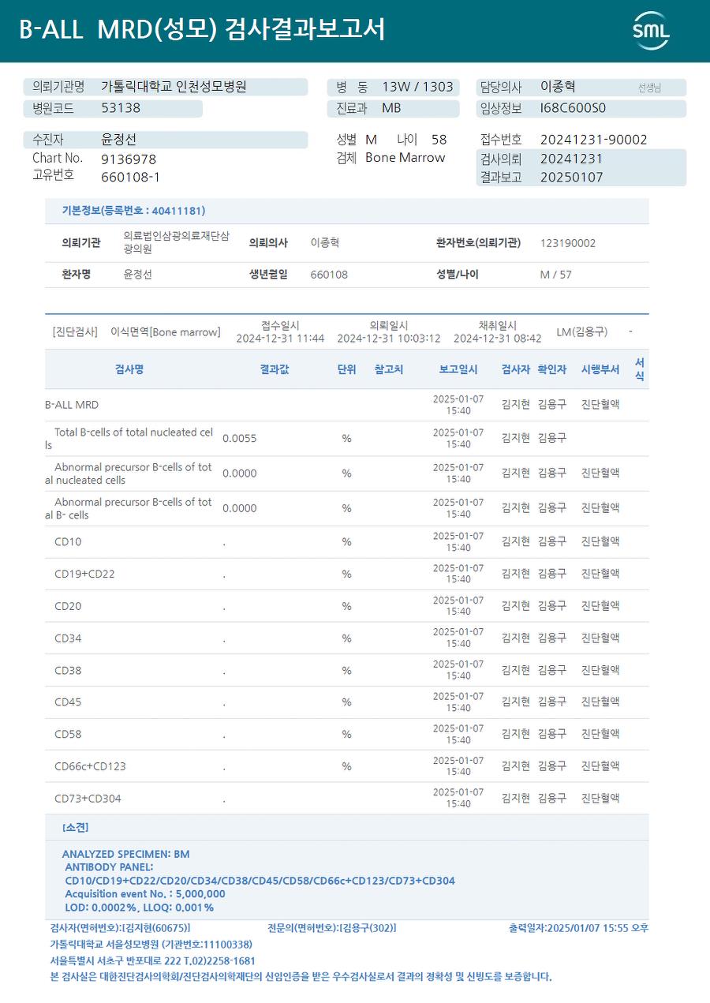Click the ANTIBODY PANEL: label
Viewport: 710px width, 1003px height.
[109, 867]
